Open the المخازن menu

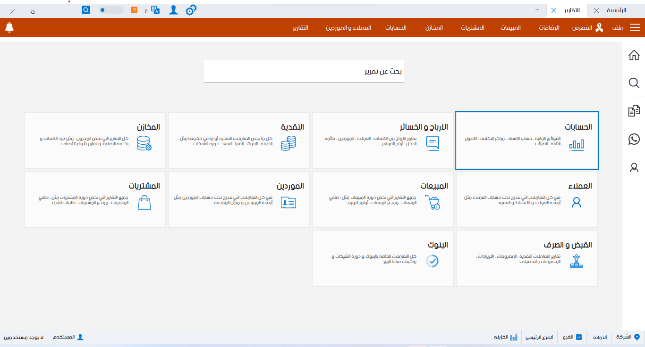435,27
